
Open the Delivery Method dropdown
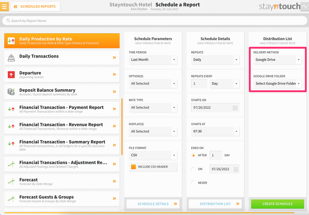(277, 60)
